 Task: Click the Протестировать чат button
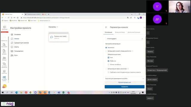click(x=124, y=83)
